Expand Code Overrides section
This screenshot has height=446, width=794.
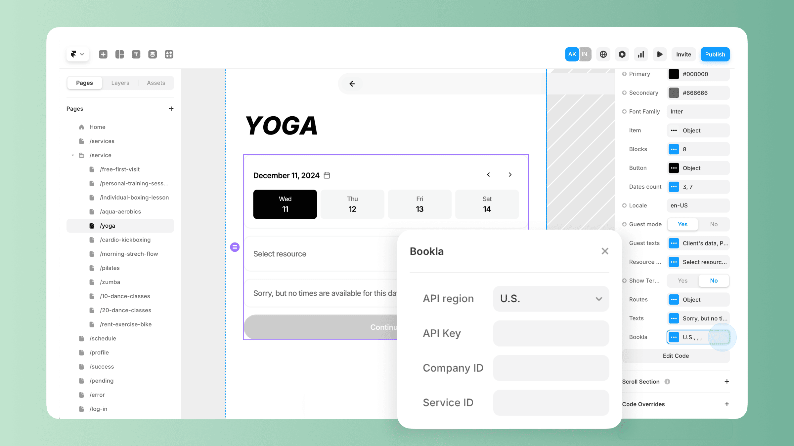(x=727, y=404)
